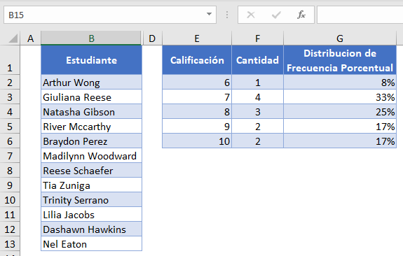Screen dimensions: 403x256
Task: Click the 8% percentage cell
Action: click(340, 83)
